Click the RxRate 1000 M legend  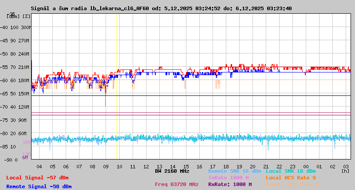tap(230, 184)
